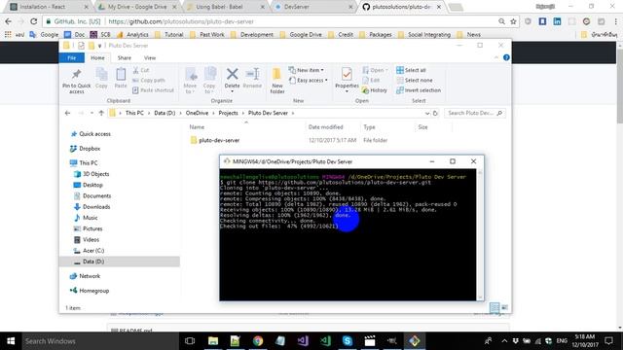This screenshot has width=623, height=350.
Task: Open the New item dropdown
Action: (306, 70)
